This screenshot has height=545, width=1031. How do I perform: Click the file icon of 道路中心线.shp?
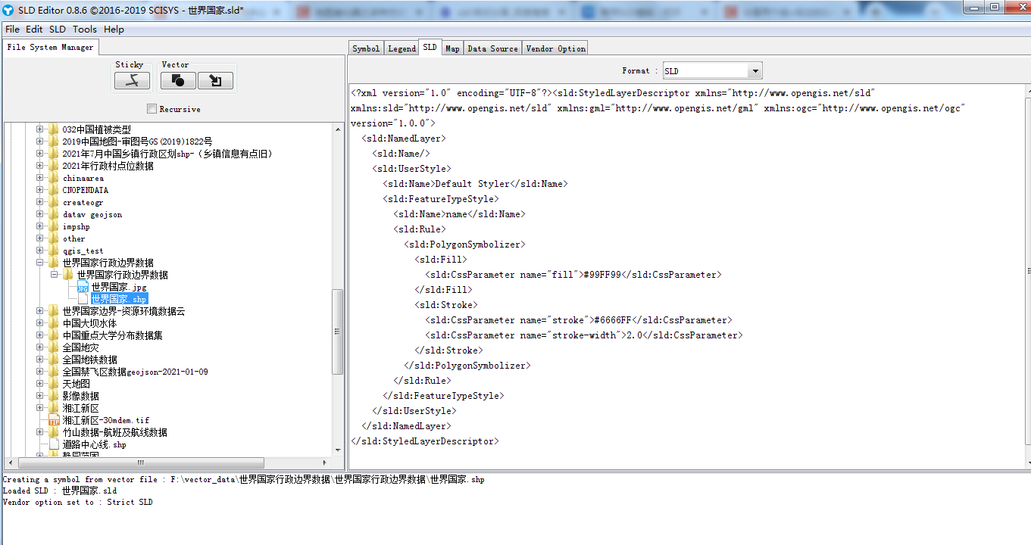54,444
